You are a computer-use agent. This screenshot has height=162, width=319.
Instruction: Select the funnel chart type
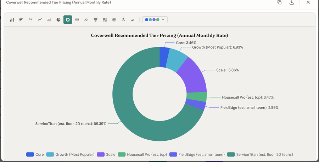tap(95, 20)
